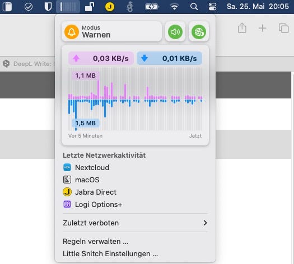
Task: Click the date and time Sa. 25. Mai 20:05
Action: 258,7
